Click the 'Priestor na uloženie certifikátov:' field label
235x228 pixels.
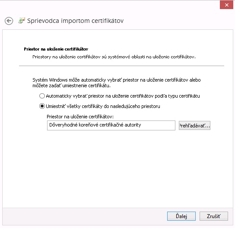[x=80, y=117]
